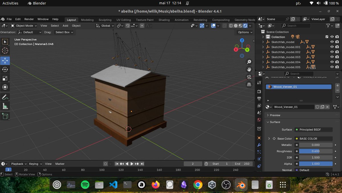The height and width of the screenshot is (193, 342).
Task: Open Orientation Default dropdown
Action: (30, 32)
